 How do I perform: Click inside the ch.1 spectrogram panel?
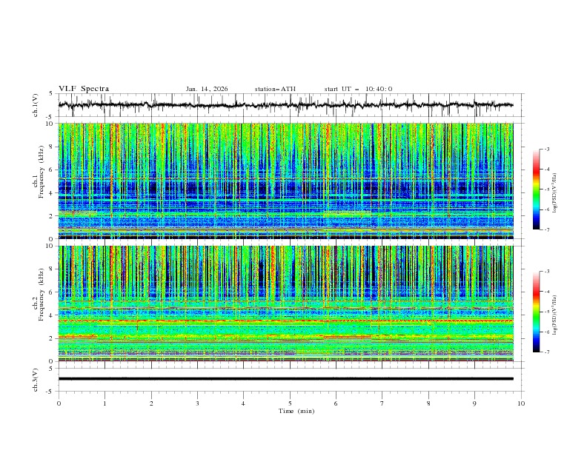[289, 181]
